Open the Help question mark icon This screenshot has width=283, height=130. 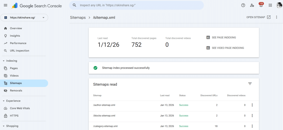tap(243, 5)
